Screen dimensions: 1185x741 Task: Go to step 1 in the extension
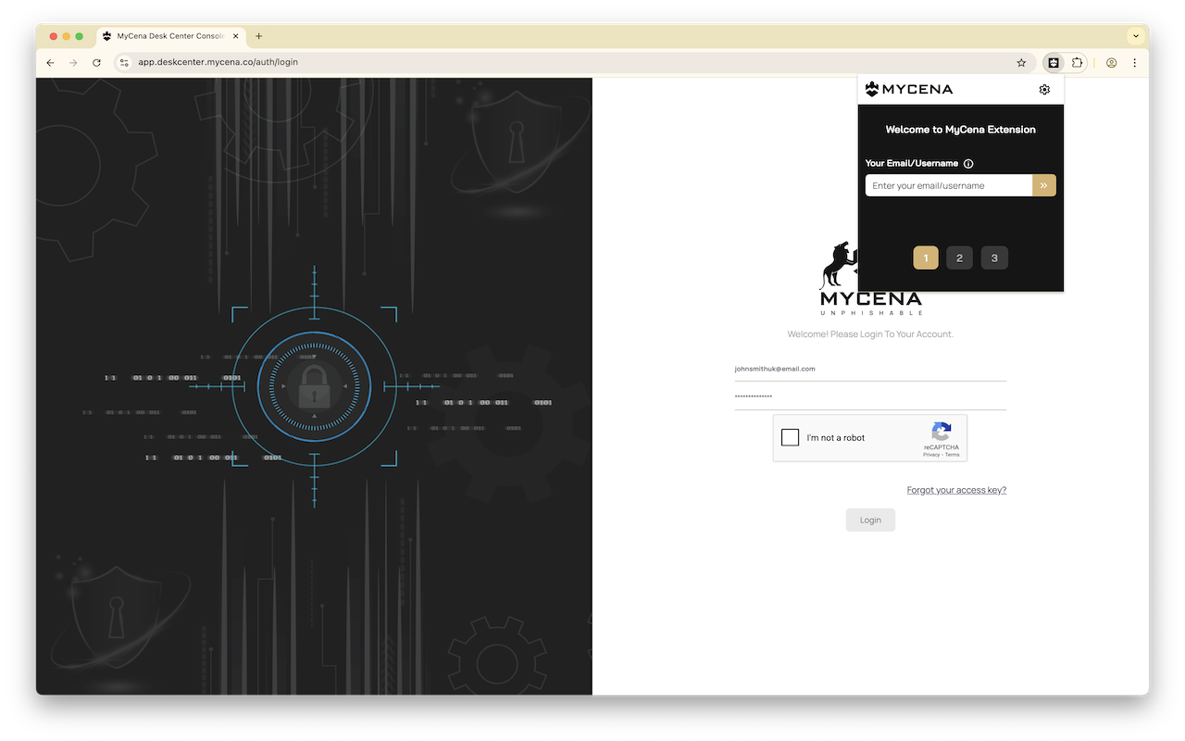(x=926, y=258)
